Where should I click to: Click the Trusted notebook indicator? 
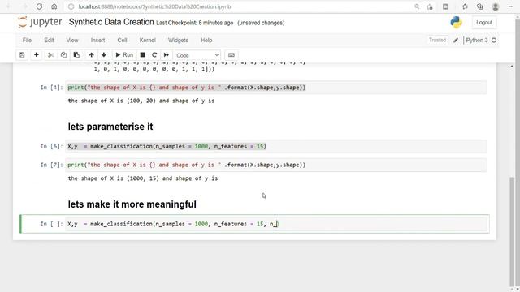pos(437,40)
